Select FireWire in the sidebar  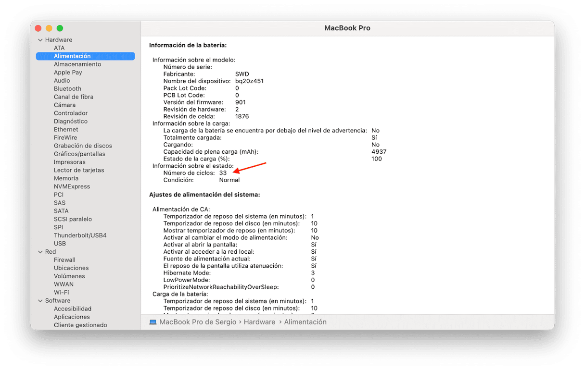click(x=65, y=138)
